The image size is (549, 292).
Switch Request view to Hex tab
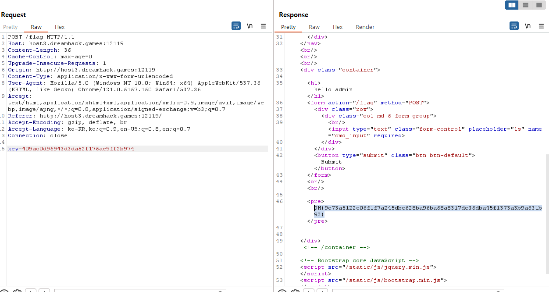pos(60,27)
